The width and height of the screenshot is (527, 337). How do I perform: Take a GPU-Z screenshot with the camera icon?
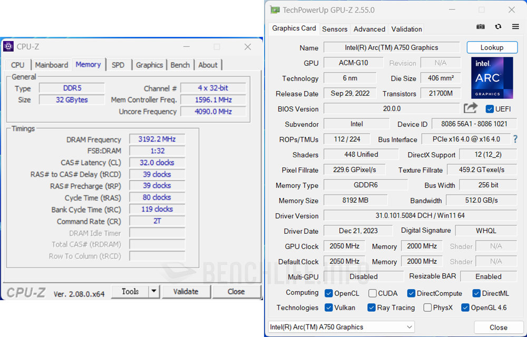[x=481, y=27]
